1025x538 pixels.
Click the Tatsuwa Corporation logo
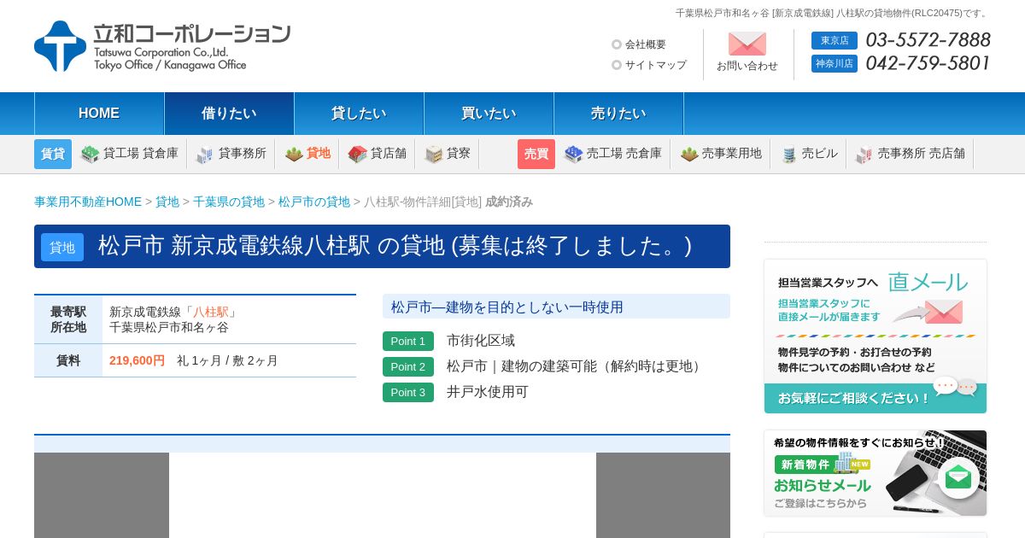pyautogui.click(x=162, y=46)
